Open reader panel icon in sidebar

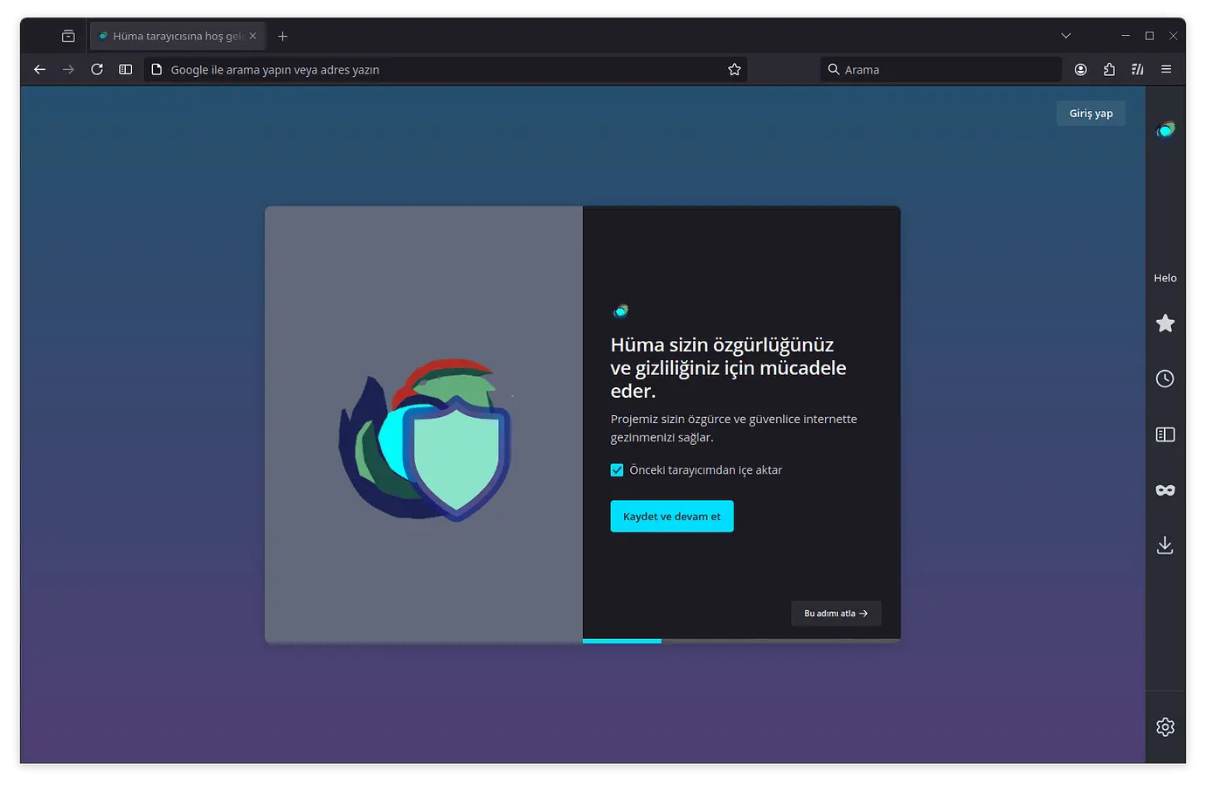click(x=1165, y=434)
